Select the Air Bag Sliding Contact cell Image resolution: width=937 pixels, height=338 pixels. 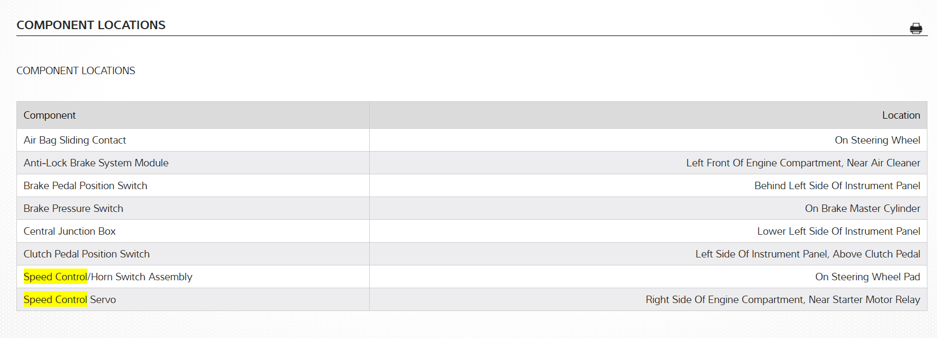coord(75,140)
